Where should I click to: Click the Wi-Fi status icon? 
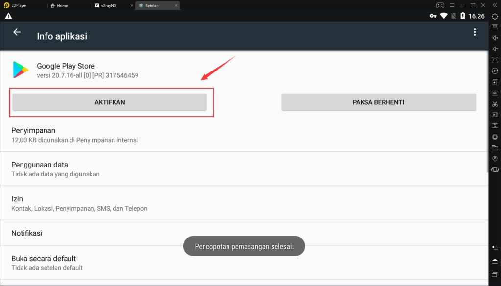pyautogui.click(x=443, y=16)
